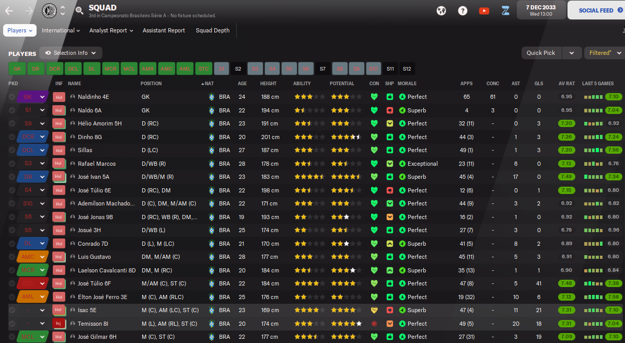The height and width of the screenshot is (343, 625).
Task: Click the date 7 Dec 2033 button
Action: 541,10
